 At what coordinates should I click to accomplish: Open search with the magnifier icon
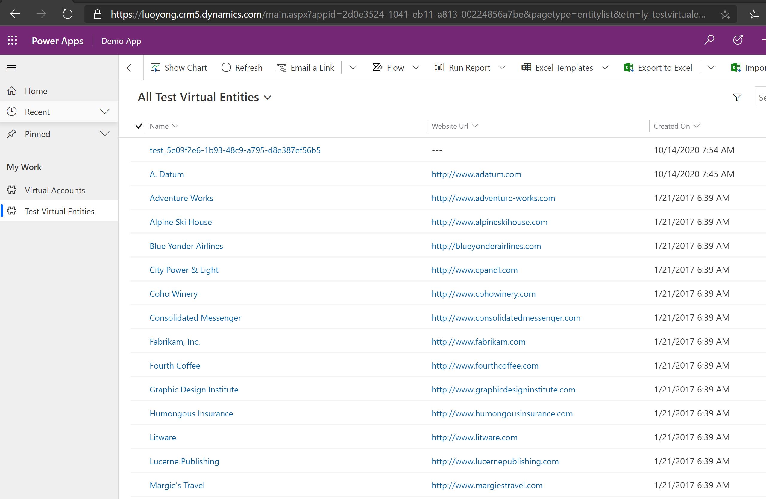[709, 40]
